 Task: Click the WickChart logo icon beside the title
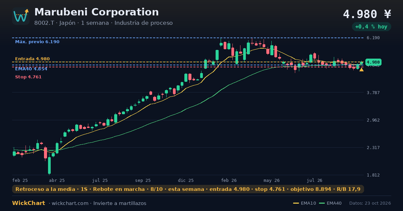21,16
